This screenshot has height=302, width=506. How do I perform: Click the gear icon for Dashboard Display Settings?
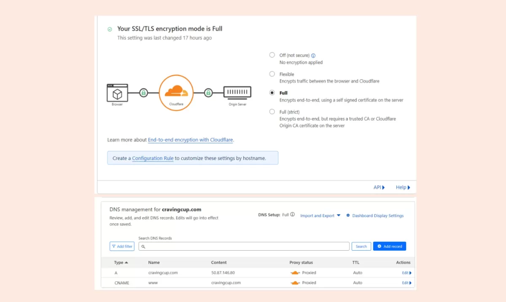(x=348, y=215)
